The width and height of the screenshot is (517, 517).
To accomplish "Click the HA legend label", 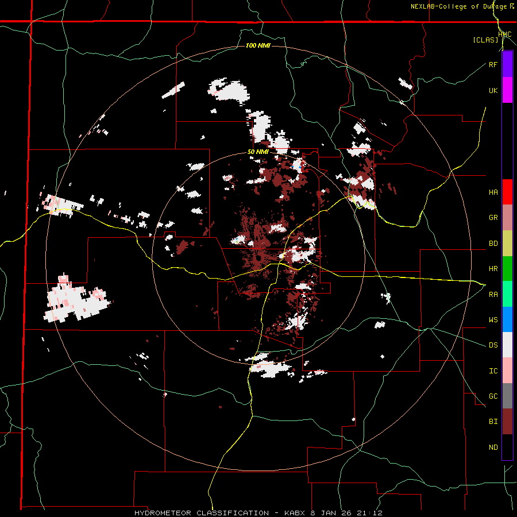I will 493,192.
